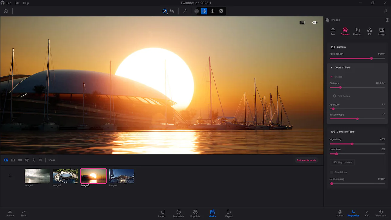Switch to the Video media type
The height and width of the screenshot is (220, 391).
(x=13, y=160)
